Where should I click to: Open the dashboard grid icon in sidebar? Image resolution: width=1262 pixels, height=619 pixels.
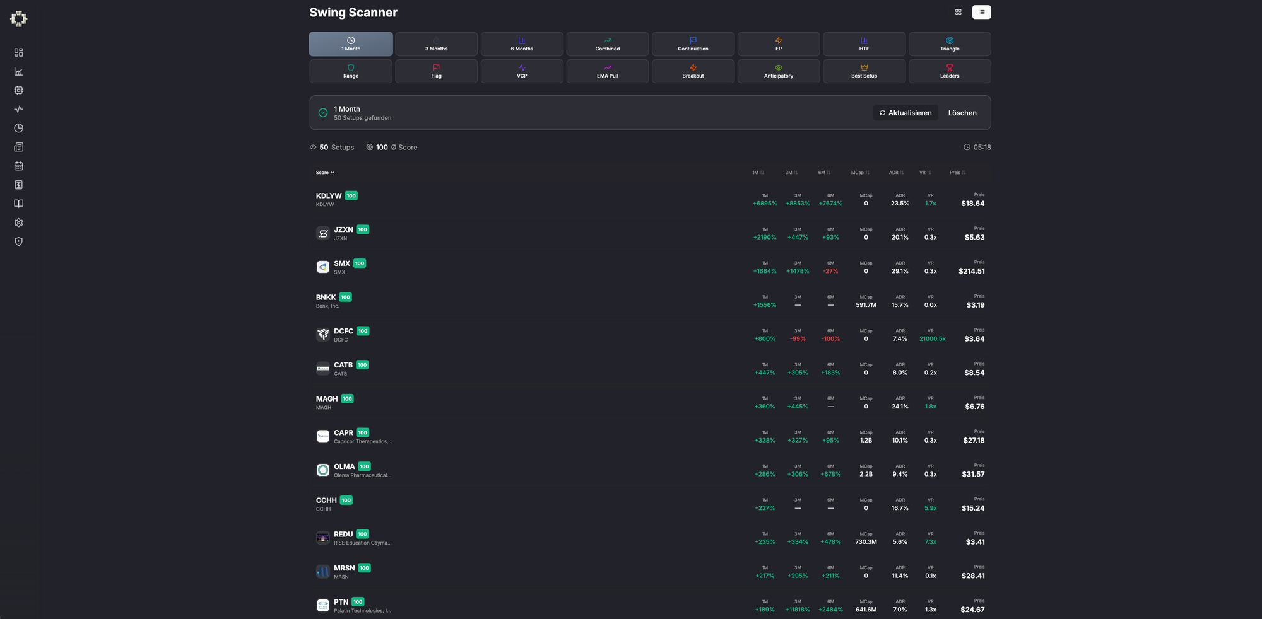[19, 52]
